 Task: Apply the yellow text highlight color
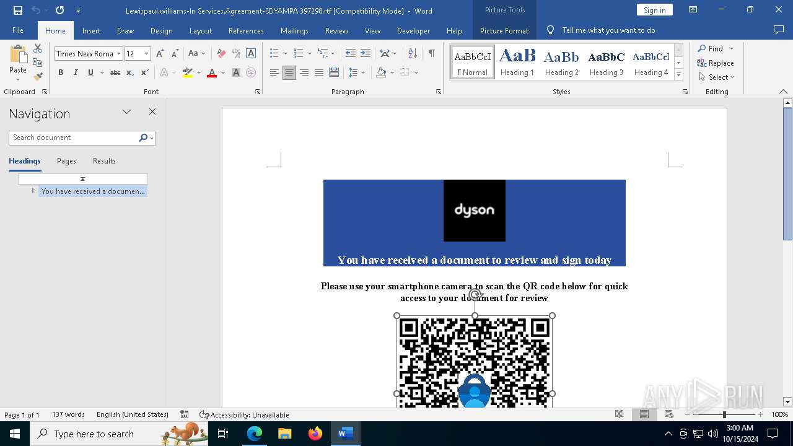188,72
